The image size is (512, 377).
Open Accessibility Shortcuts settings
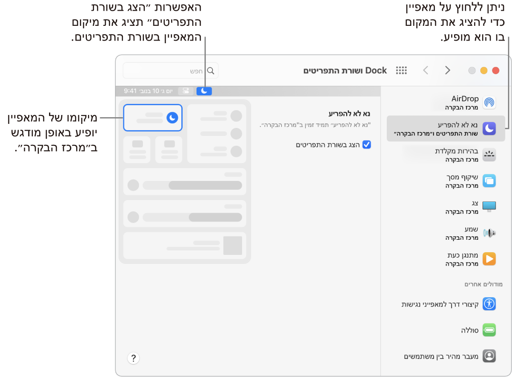489,304
